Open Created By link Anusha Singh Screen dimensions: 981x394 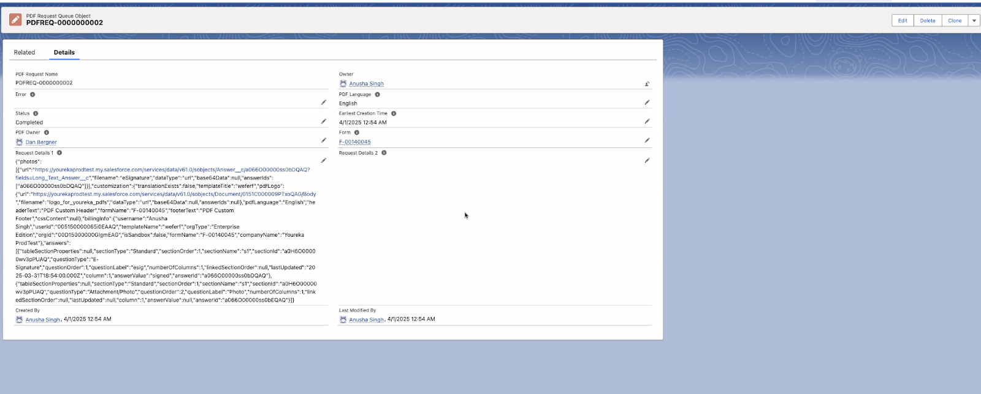42,319
